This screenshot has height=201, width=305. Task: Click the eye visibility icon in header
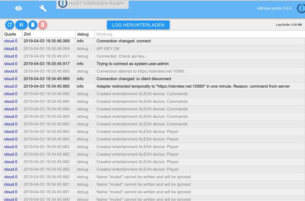(18, 8)
